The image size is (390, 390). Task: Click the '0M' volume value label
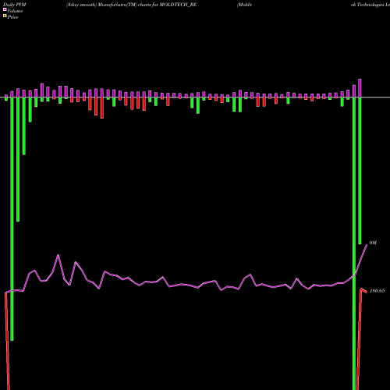coord(373,243)
